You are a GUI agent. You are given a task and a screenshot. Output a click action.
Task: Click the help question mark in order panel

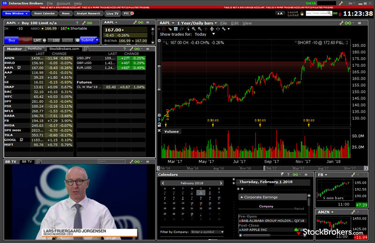tap(77, 23)
